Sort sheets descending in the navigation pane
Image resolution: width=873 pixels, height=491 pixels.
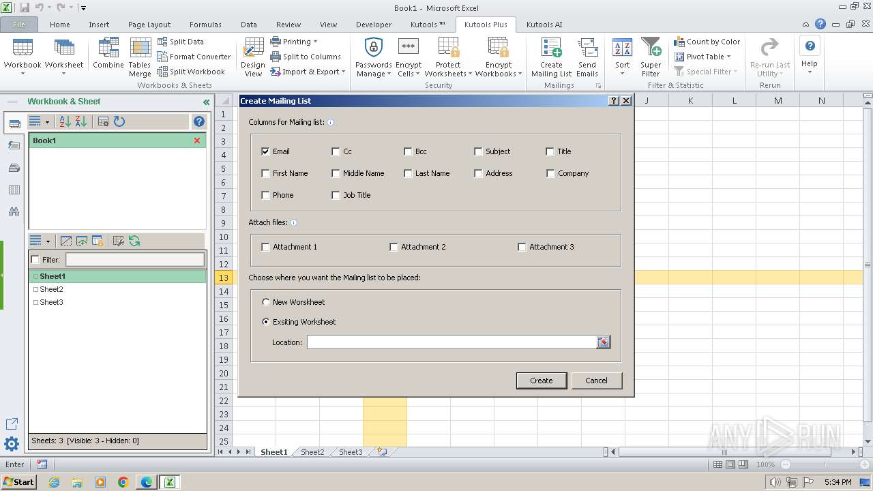(x=81, y=121)
